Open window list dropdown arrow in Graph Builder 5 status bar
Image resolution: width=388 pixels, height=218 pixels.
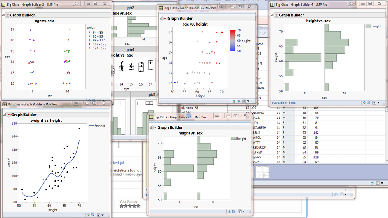pos(244,211)
